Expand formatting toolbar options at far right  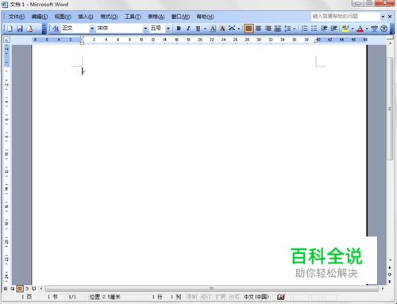click(x=391, y=29)
